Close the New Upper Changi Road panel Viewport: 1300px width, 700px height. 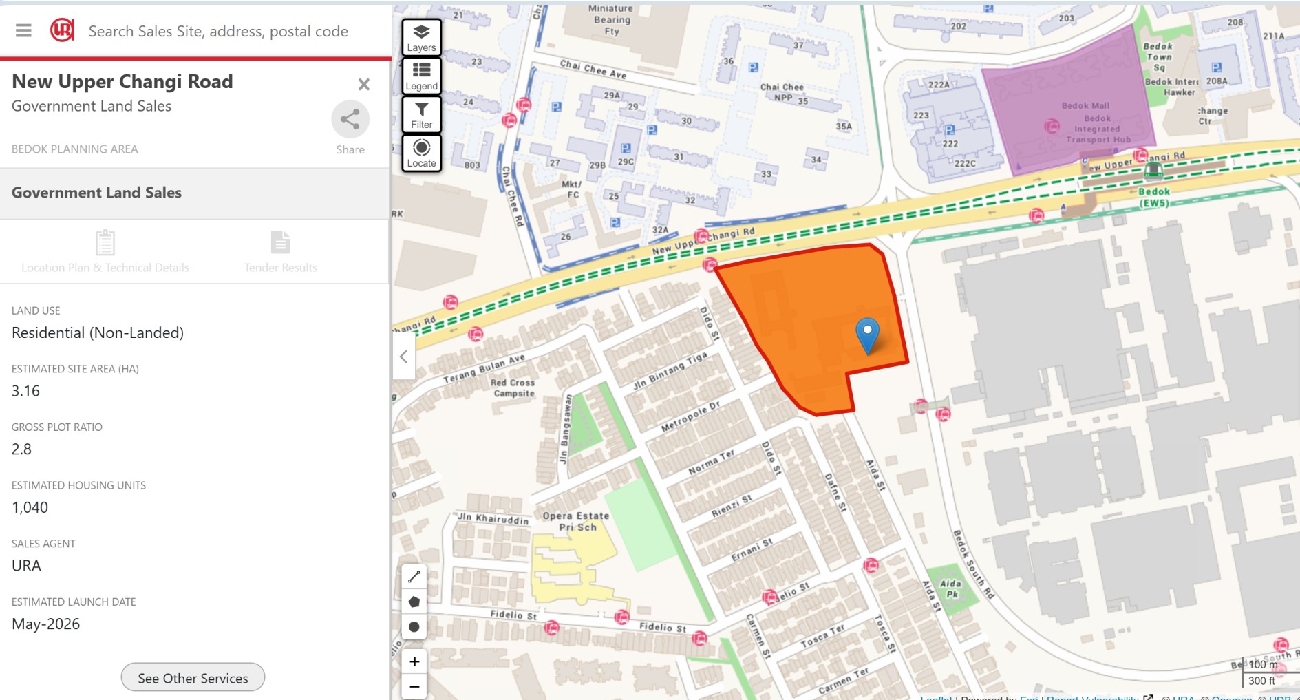point(364,84)
